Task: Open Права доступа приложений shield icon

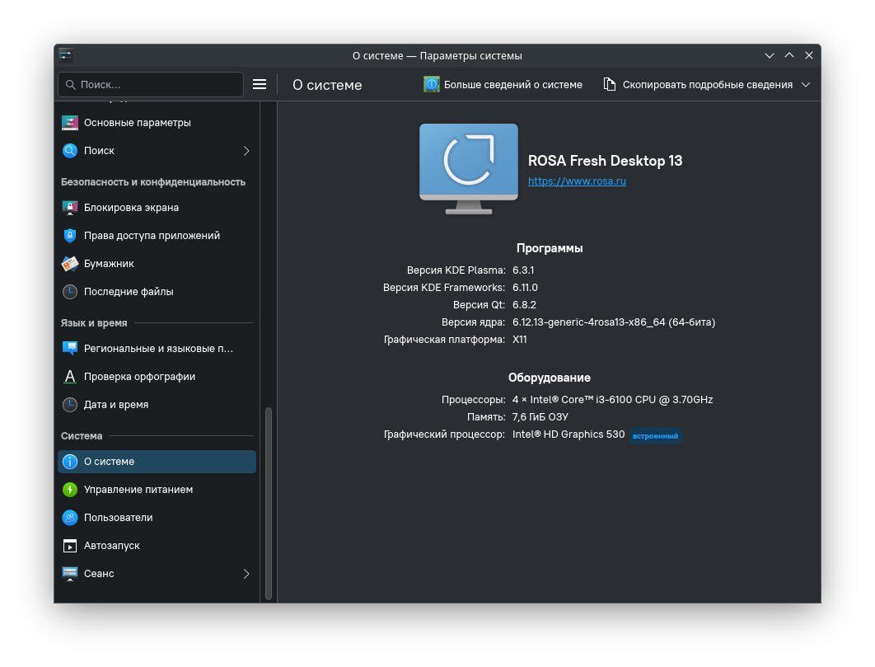Action: [70, 236]
